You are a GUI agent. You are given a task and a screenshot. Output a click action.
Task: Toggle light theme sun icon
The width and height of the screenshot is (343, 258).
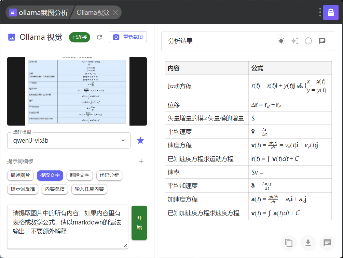click(x=281, y=41)
